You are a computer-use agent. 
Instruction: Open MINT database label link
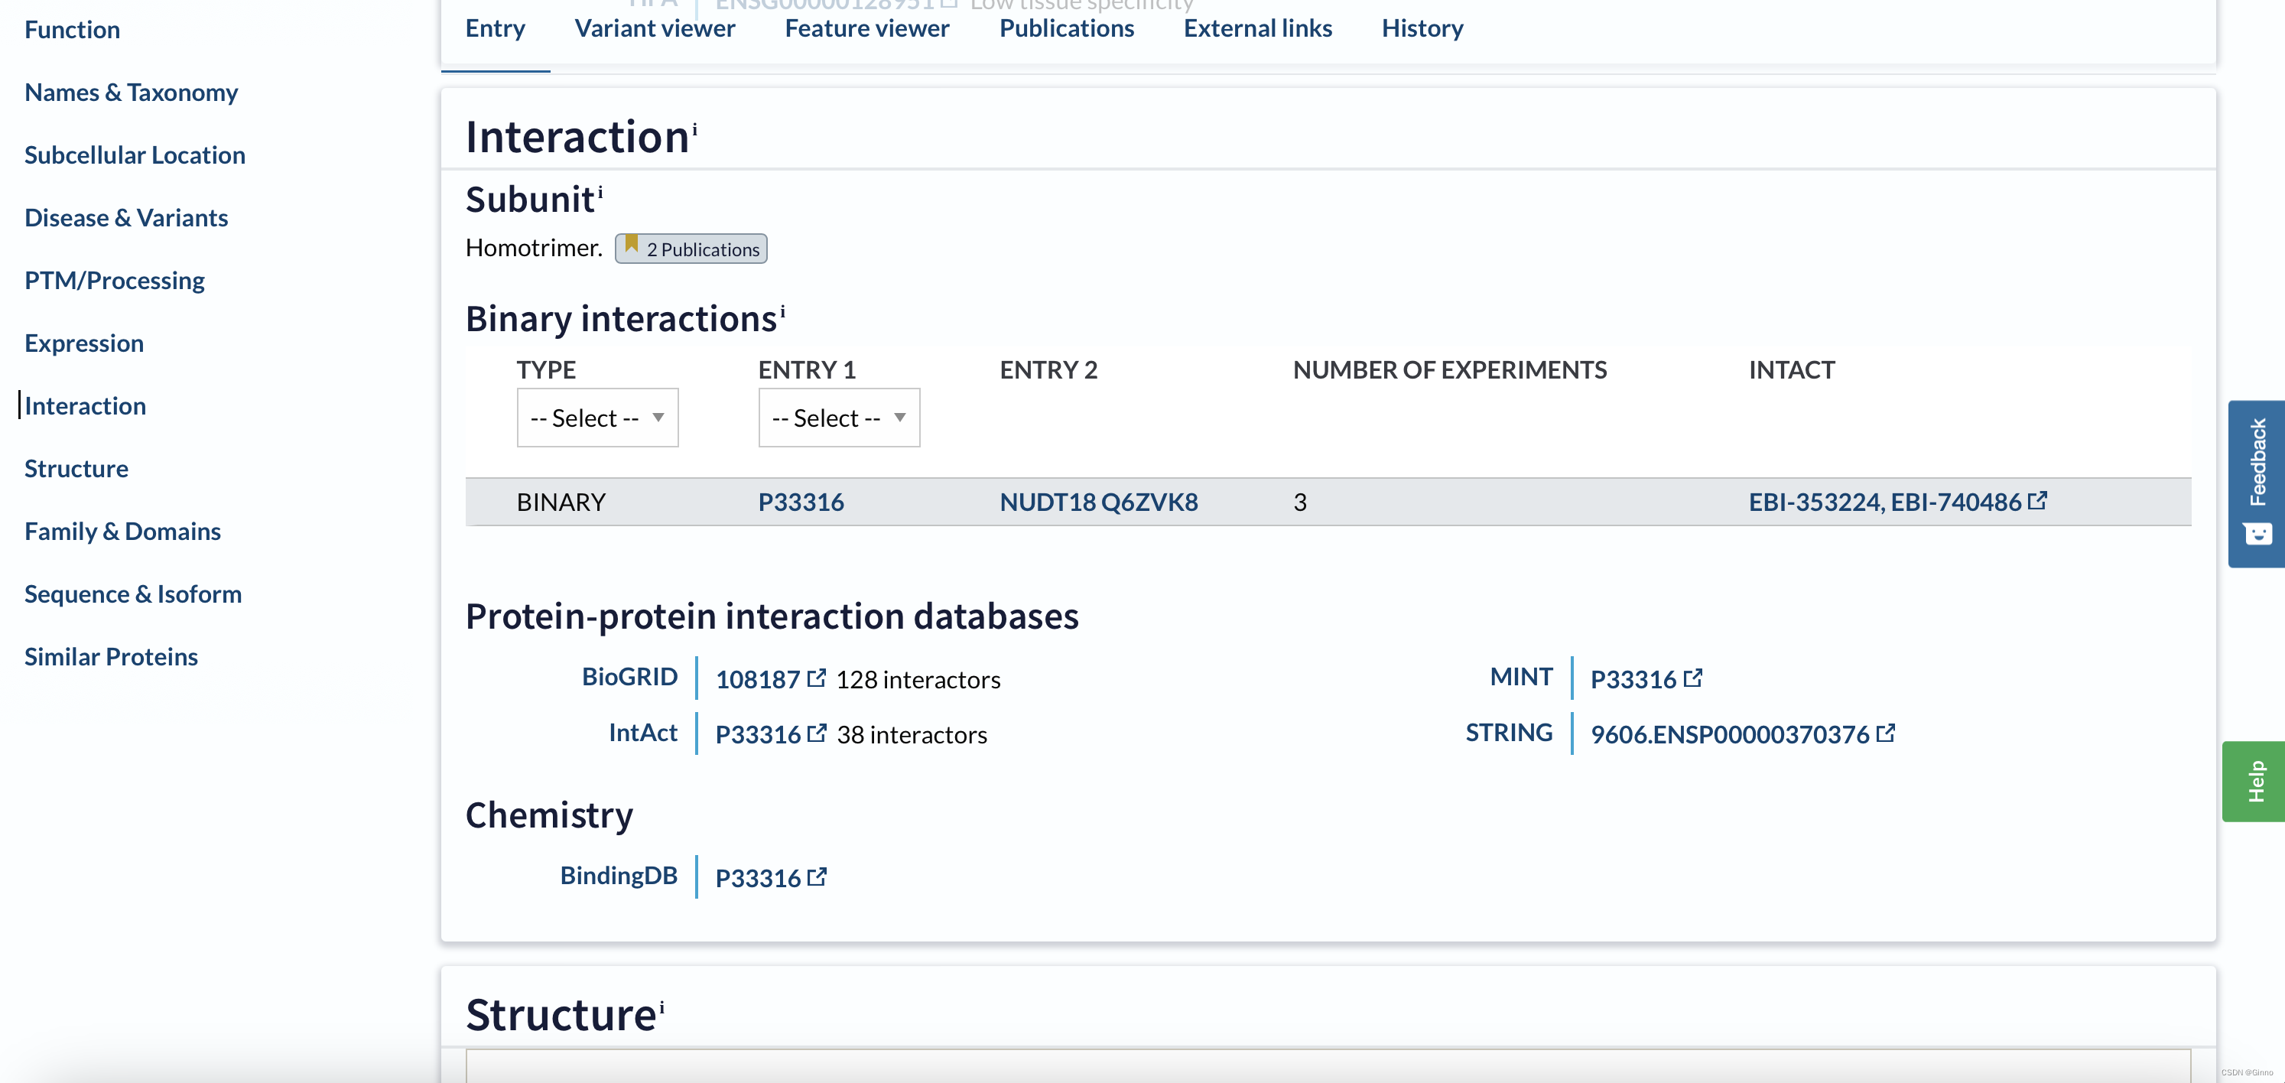[x=1521, y=677]
